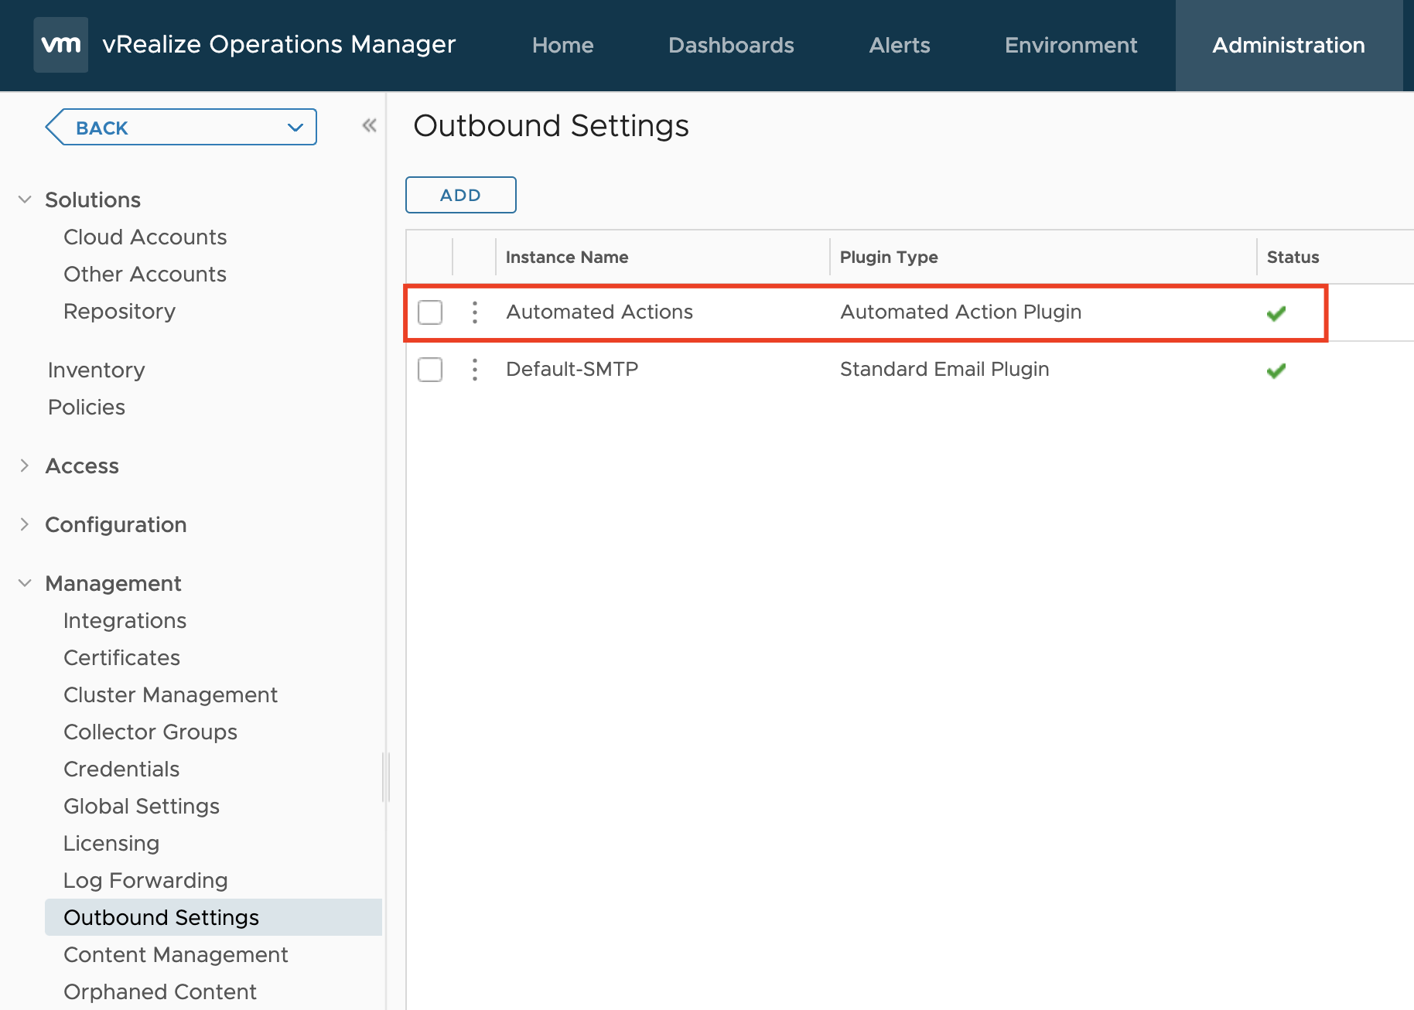The image size is (1414, 1010).
Task: Click the ADD button
Action: (x=461, y=195)
